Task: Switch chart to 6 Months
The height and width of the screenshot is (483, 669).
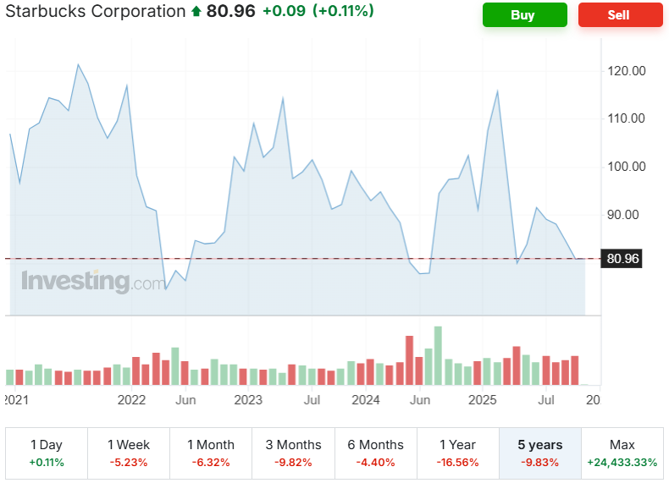Action: 376,453
